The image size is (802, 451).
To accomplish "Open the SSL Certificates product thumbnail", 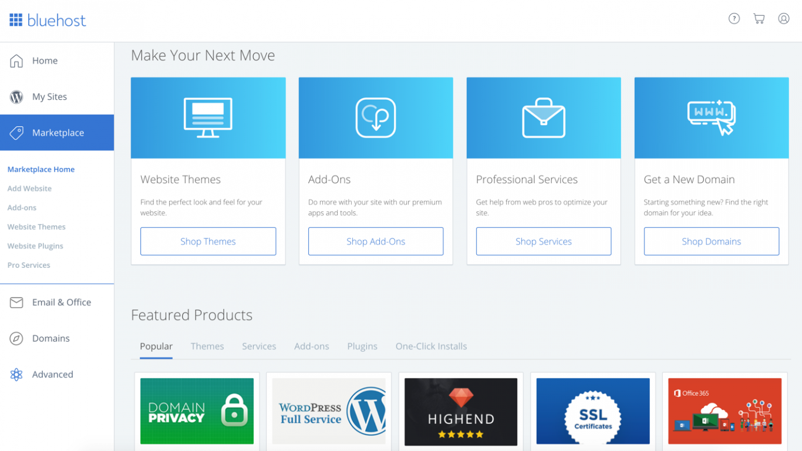I will [x=592, y=412].
